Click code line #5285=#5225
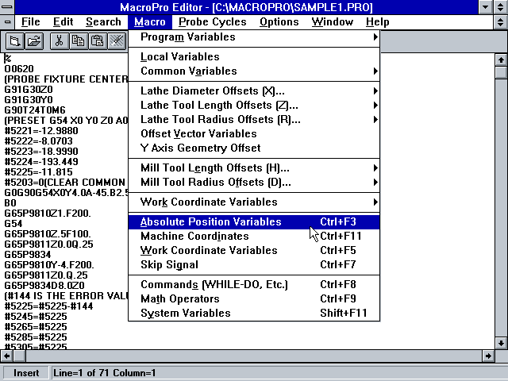 [x=36, y=337]
